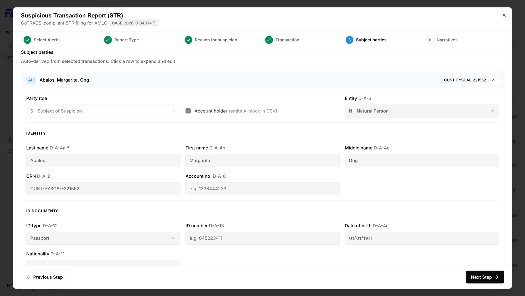
Task: Click the step 6 Narratives circle
Action: [430, 40]
